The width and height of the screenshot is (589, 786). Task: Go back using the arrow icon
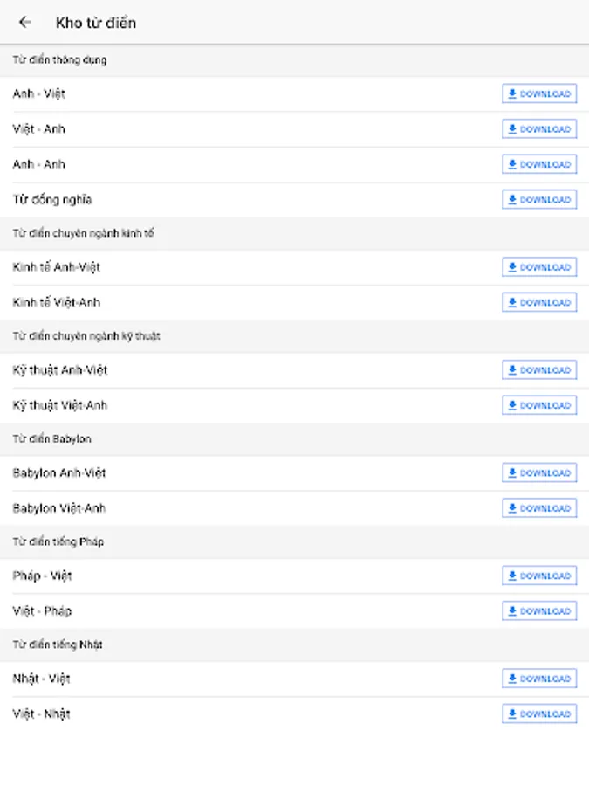pos(25,23)
